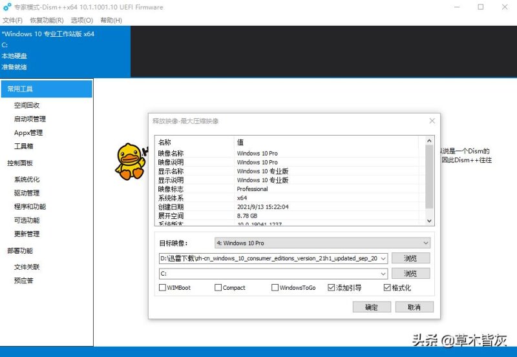Expand the C: target drive dropdown
The height and width of the screenshot is (357, 517).
[384, 274]
